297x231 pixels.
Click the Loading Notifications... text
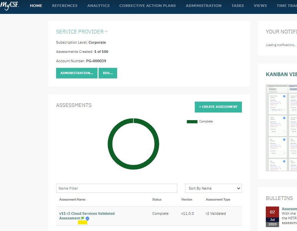pos(281,45)
